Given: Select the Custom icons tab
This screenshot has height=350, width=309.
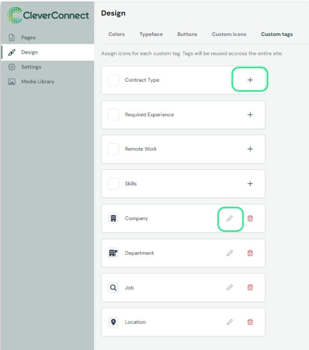Looking at the screenshot, I should [x=229, y=34].
